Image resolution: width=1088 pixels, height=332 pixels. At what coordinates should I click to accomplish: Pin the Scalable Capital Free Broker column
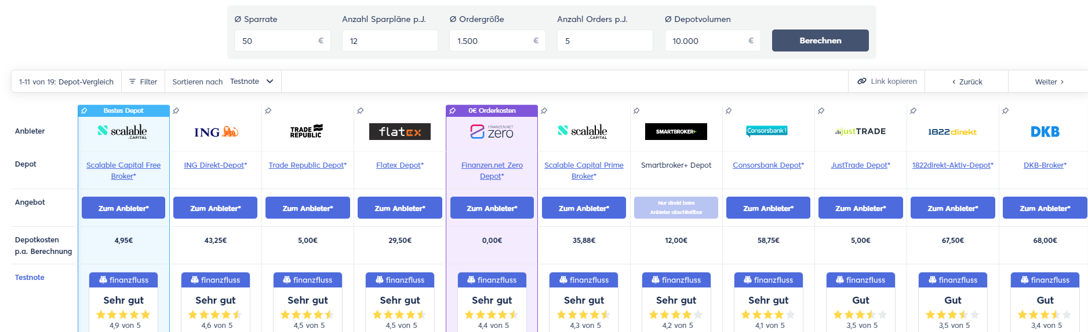coord(84,110)
